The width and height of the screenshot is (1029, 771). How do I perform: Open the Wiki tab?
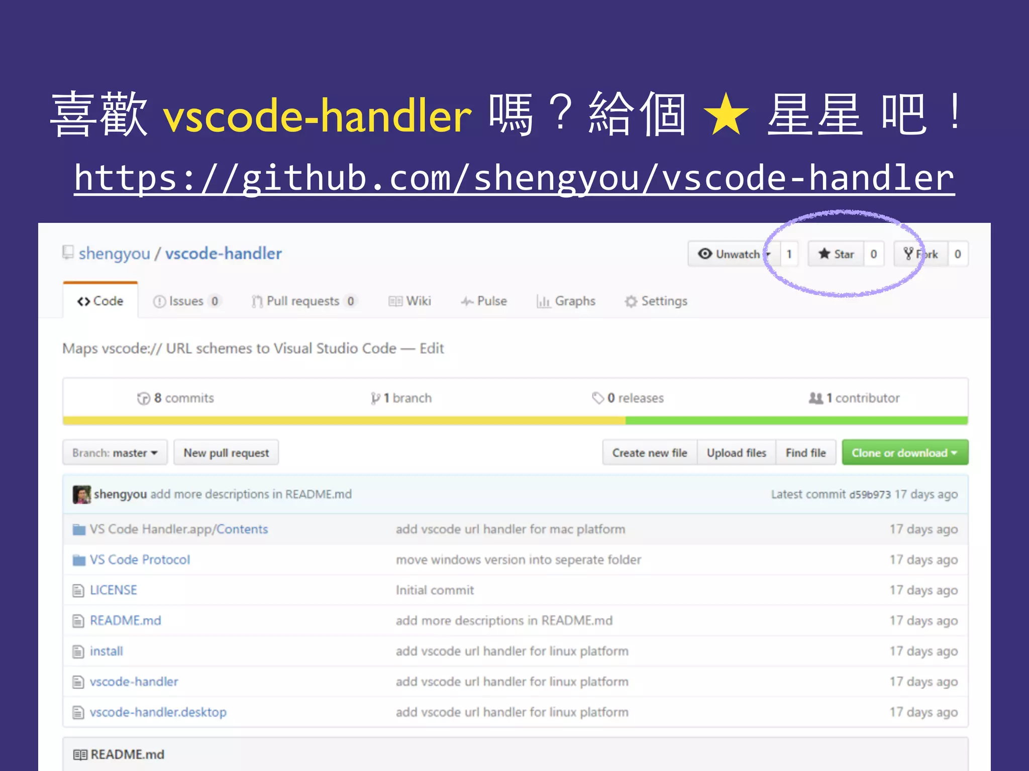409,301
